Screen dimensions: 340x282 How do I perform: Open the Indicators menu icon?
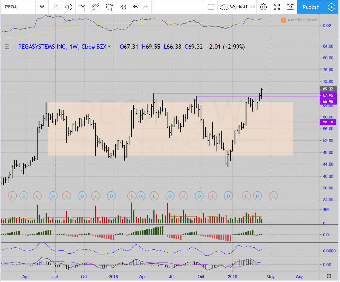click(83, 7)
